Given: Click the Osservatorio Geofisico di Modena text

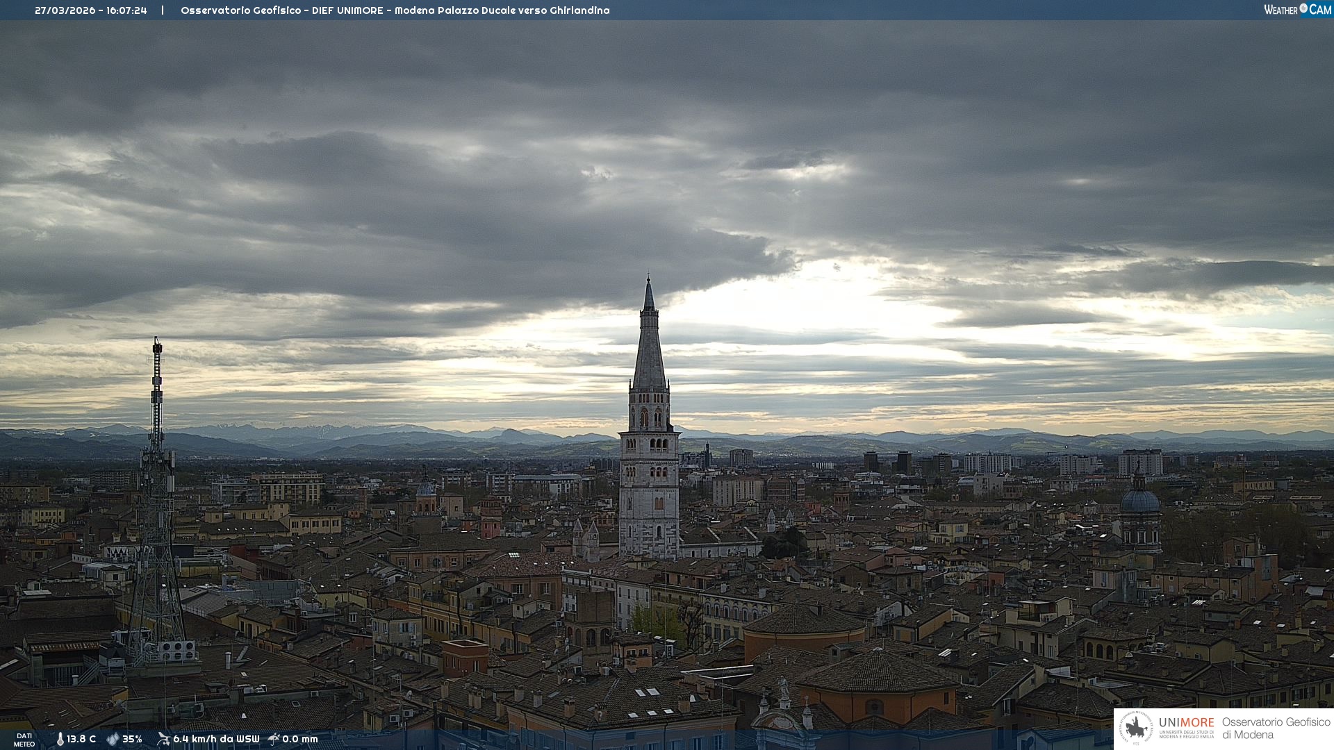Looking at the screenshot, I should 1276,728.
